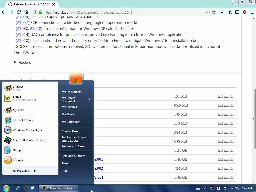The image size is (256, 192).
Task: Open issue link #1058
Action: tap(35, 29)
